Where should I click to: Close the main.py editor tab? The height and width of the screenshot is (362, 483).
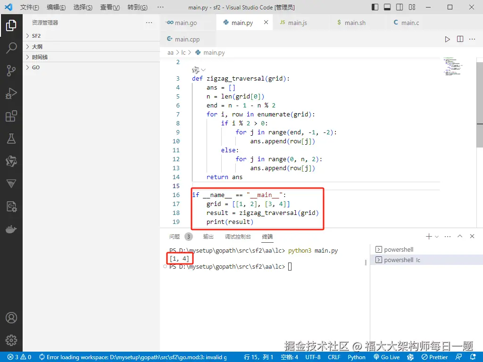(266, 22)
